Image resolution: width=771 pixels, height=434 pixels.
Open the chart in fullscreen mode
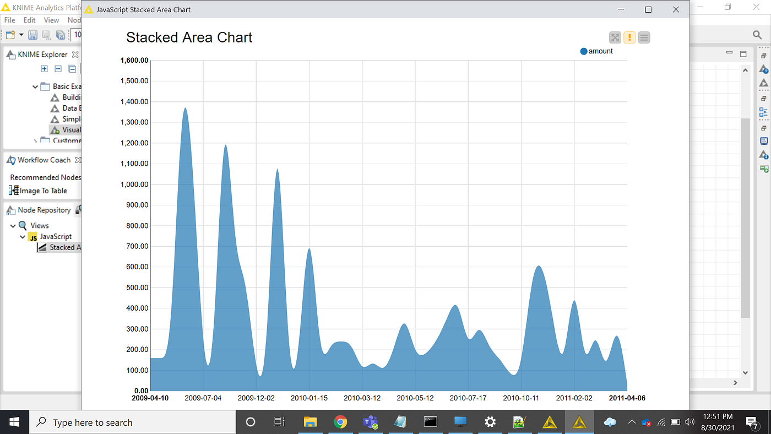click(615, 37)
